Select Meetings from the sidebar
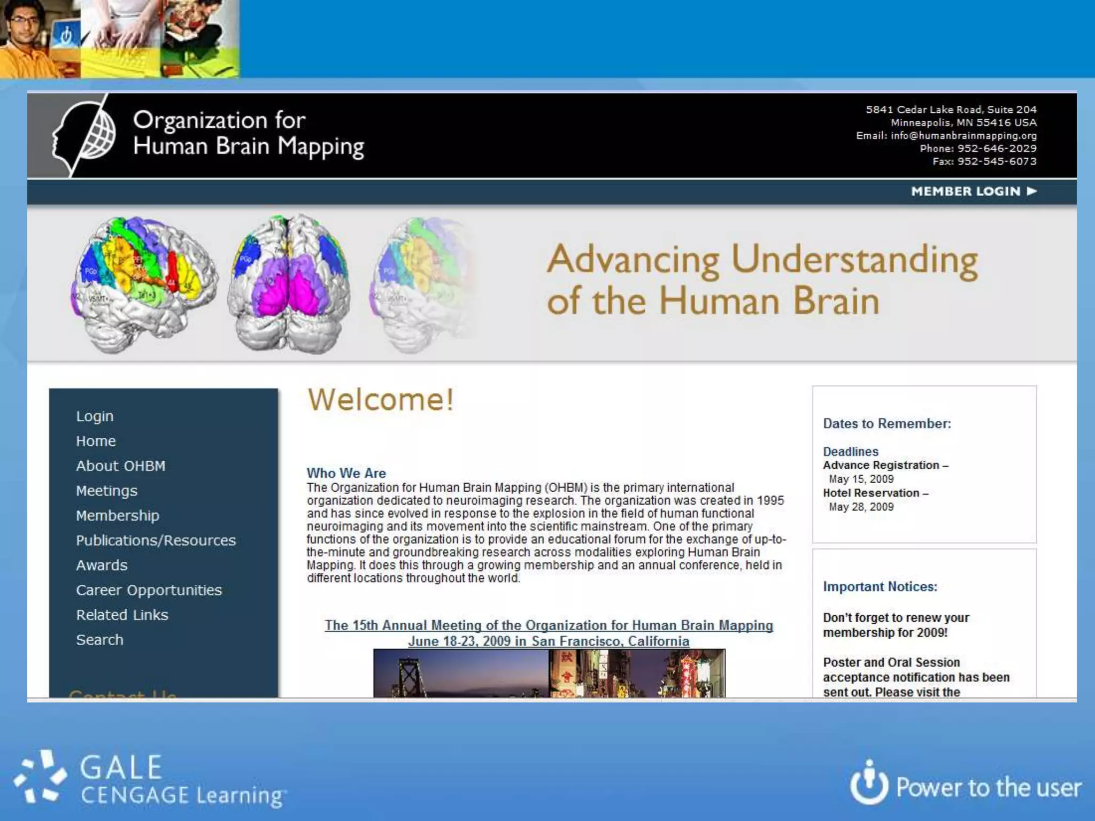This screenshot has height=821, width=1095. pos(106,491)
